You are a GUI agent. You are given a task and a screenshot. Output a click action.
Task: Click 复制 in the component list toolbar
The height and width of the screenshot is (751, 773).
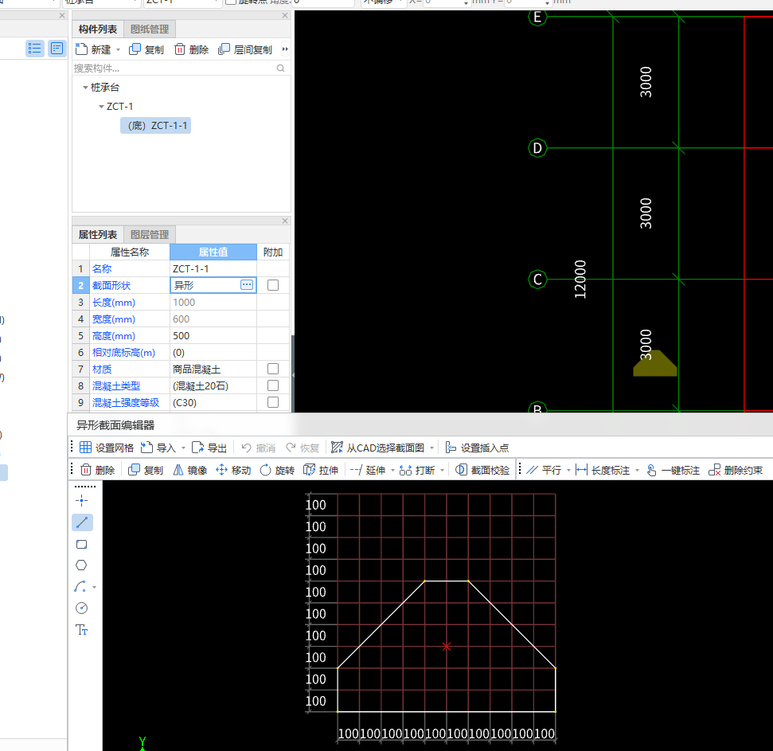coord(146,49)
